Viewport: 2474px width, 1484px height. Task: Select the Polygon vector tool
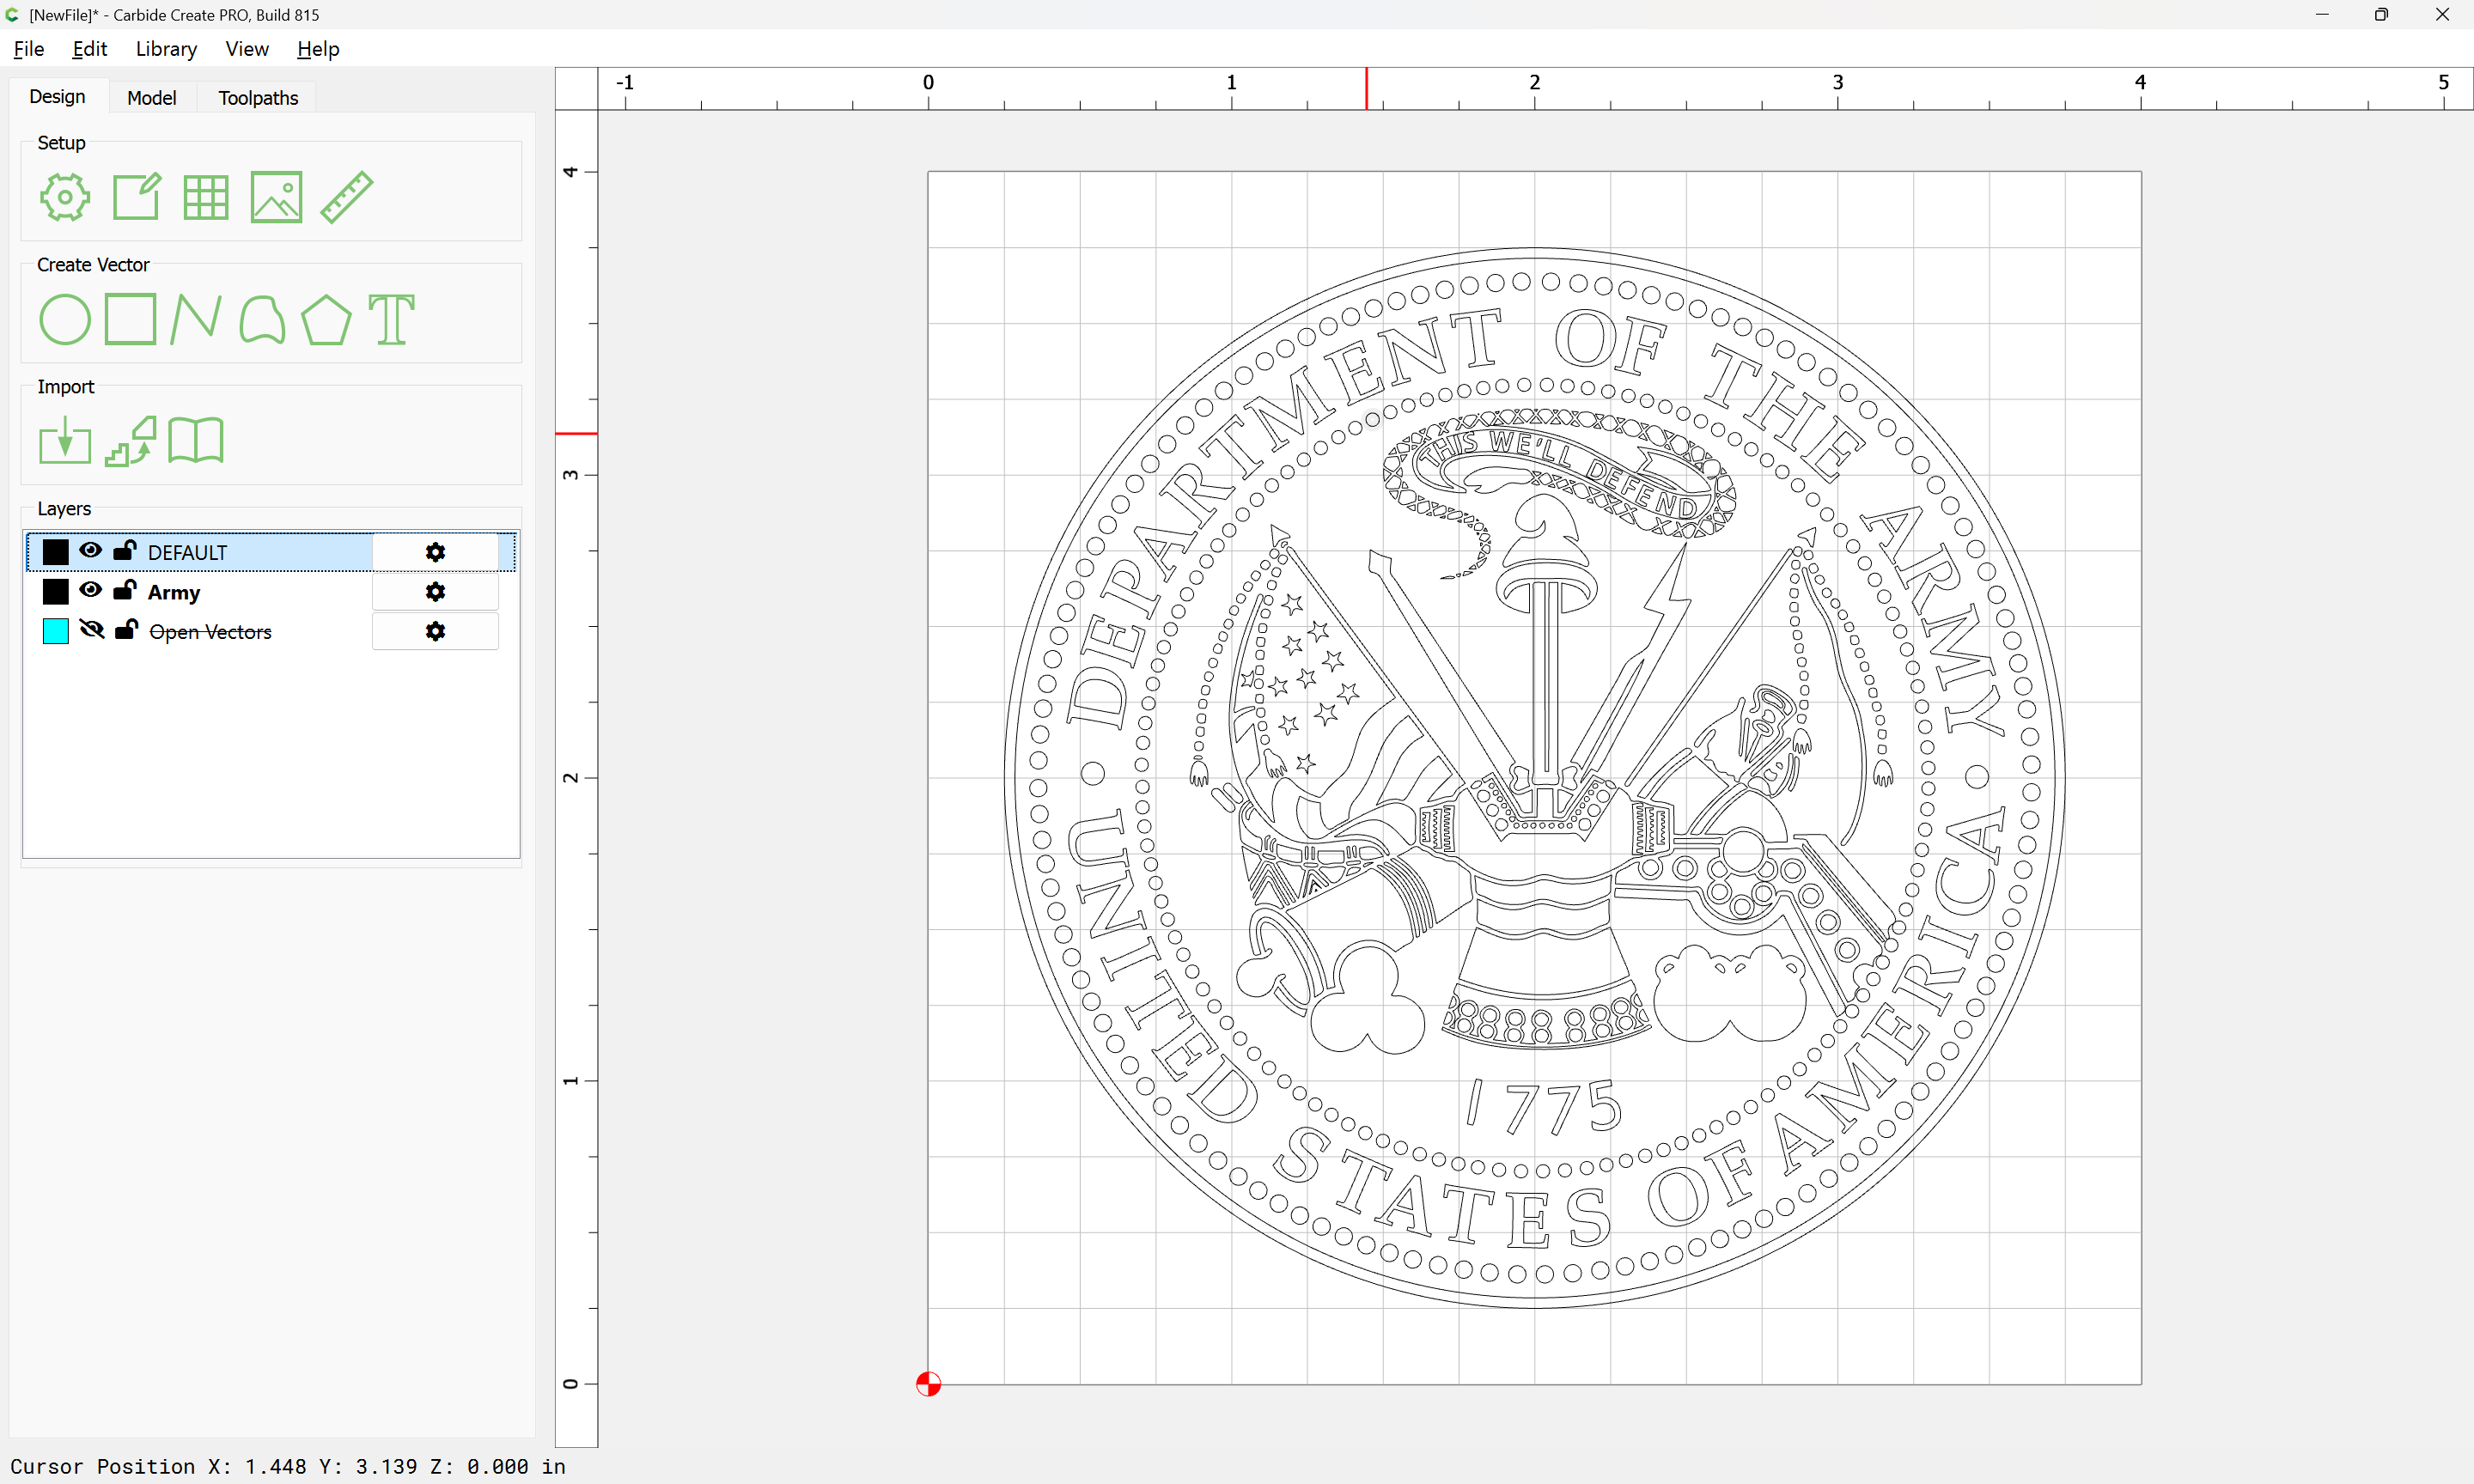pyautogui.click(x=326, y=320)
